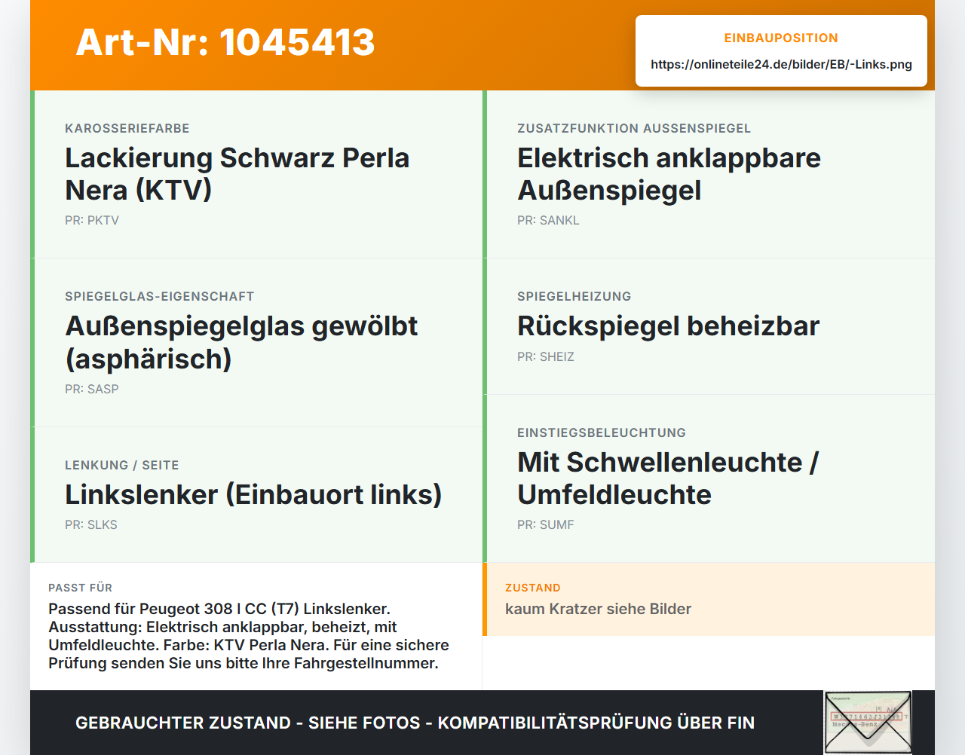Open the onlineteile24.de Links.png URL
Viewport: 965px width, 755px height.
click(781, 65)
